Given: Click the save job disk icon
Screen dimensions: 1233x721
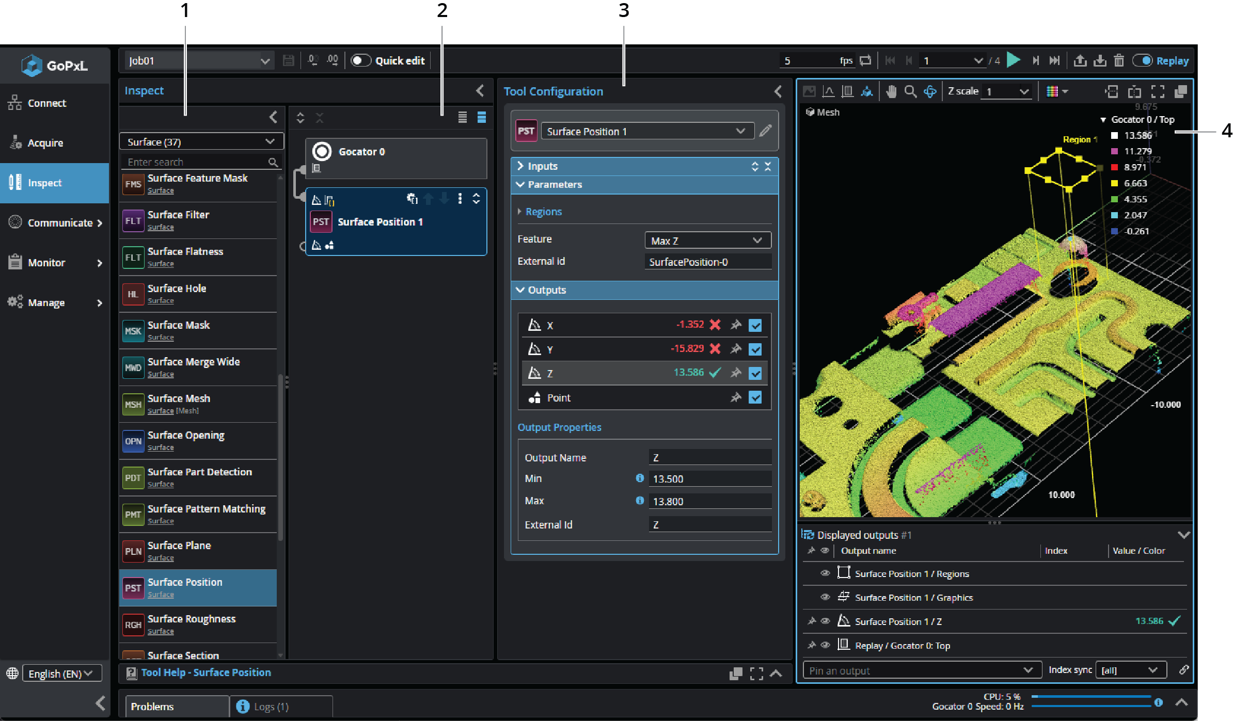Looking at the screenshot, I should point(289,60).
